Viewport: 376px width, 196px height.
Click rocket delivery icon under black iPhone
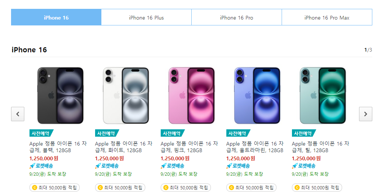(32, 166)
